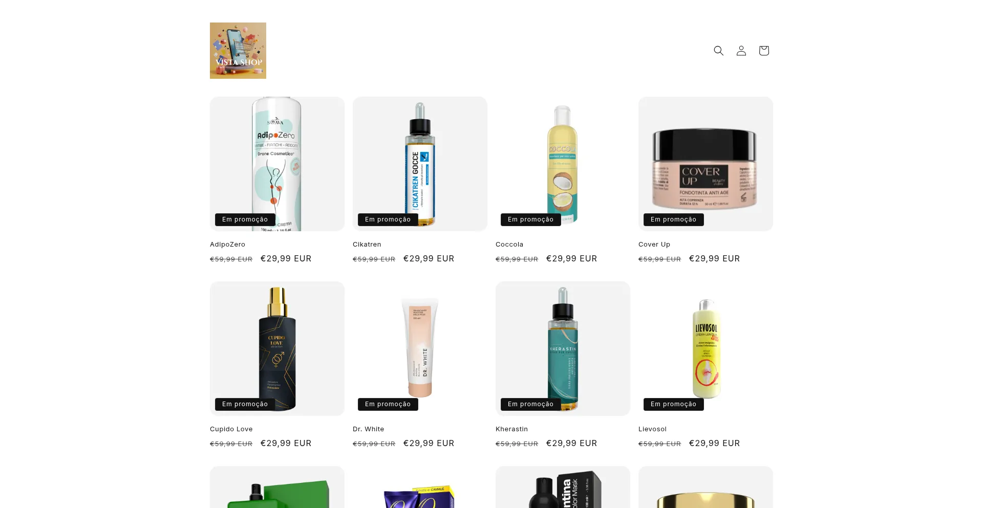Click the Cikatren product title link
Viewport: 983px width, 508px height.
(367, 245)
